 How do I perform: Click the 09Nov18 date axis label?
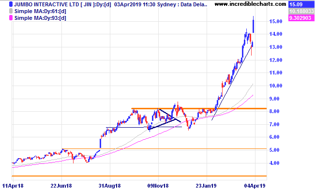(158, 186)
